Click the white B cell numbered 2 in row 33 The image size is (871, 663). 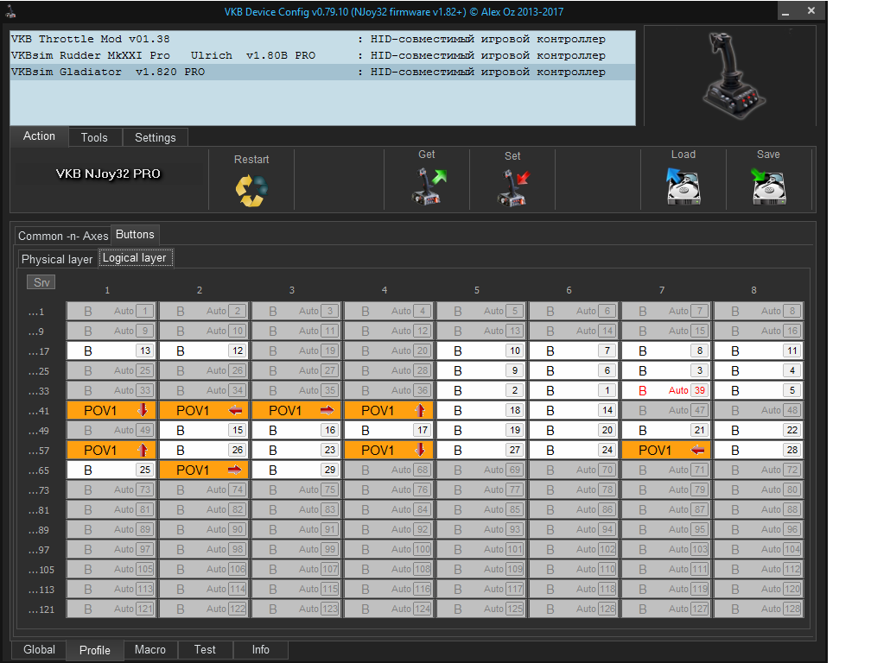pos(481,390)
